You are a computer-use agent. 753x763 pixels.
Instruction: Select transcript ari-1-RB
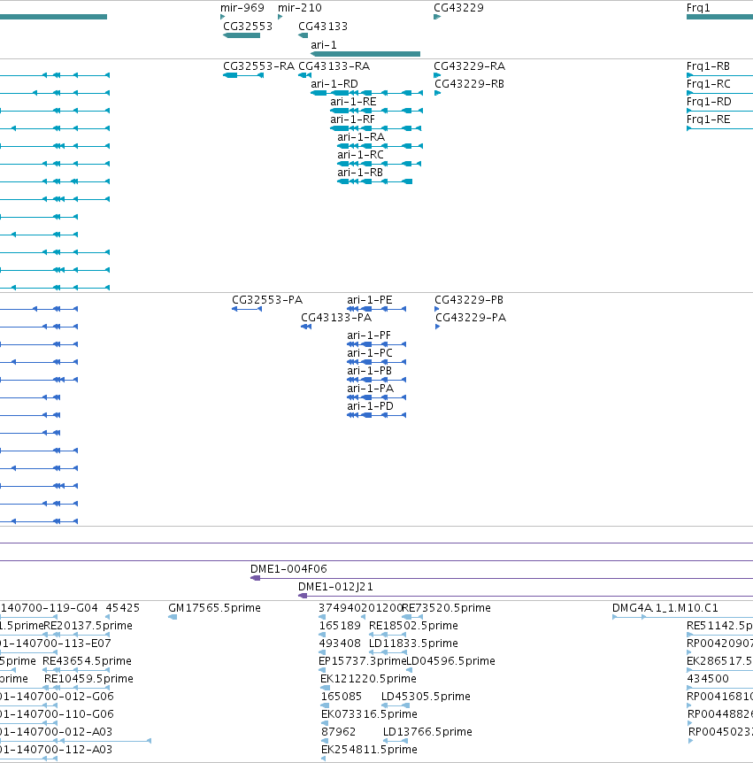pos(374,181)
